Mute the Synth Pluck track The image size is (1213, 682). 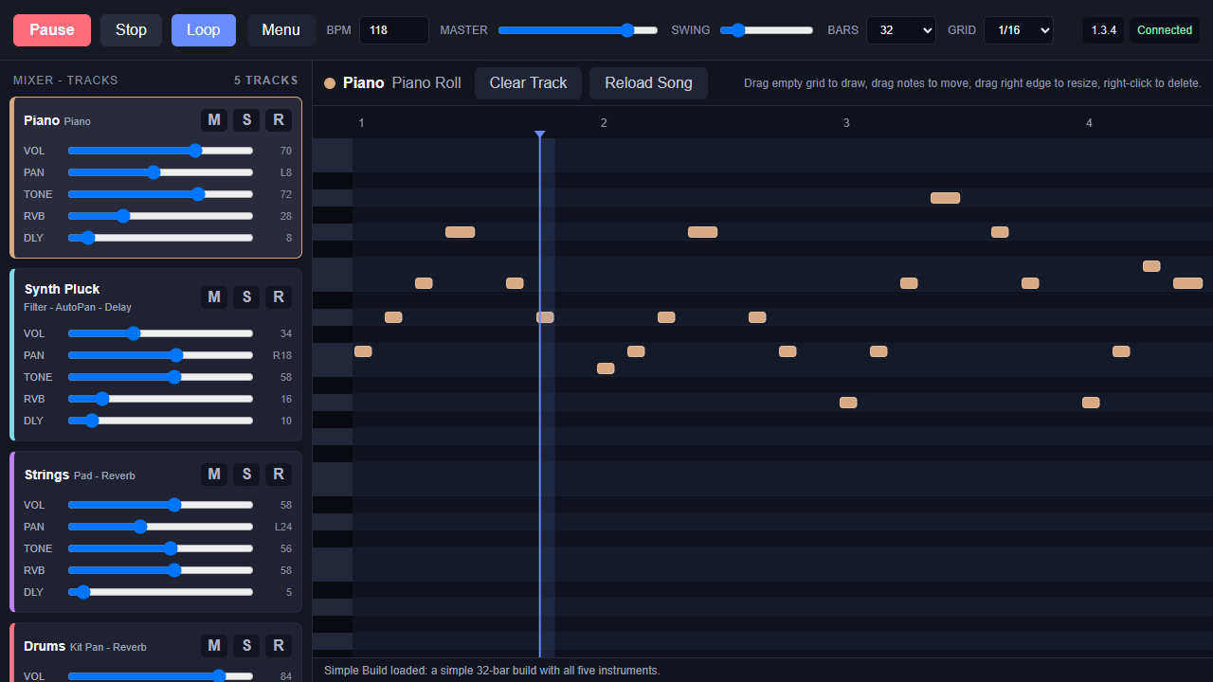214,296
